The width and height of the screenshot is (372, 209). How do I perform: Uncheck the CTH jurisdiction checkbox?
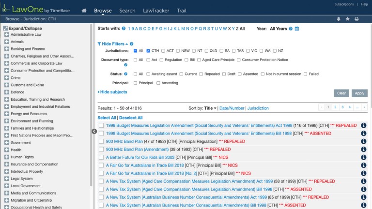[148, 51]
